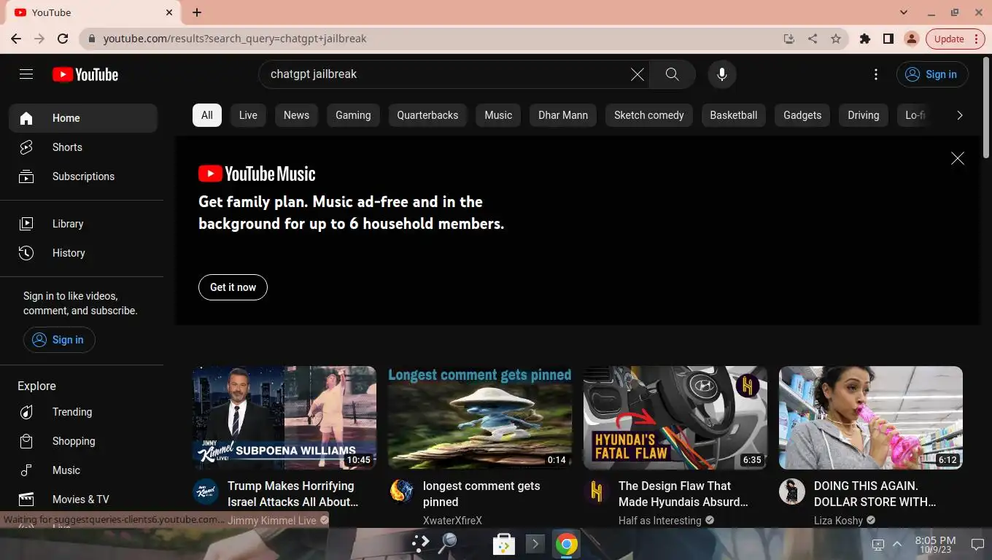
Task: Open the Jimmy Kimmel Live channel avatar
Action: click(x=206, y=491)
